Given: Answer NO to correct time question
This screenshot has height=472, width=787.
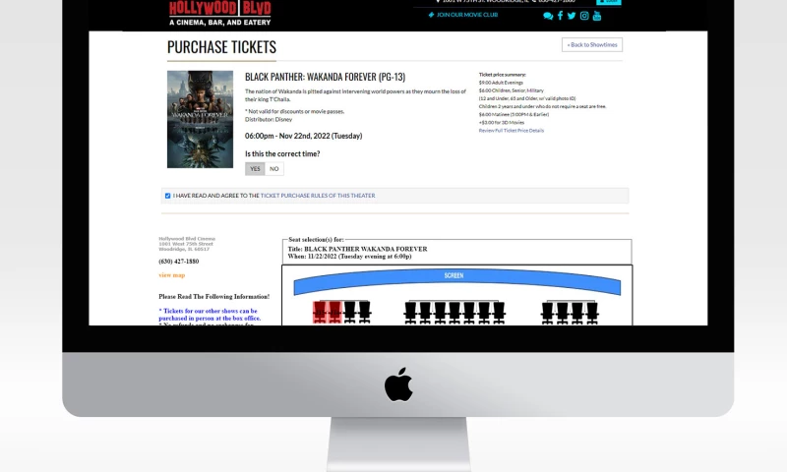Looking at the screenshot, I should [274, 169].
